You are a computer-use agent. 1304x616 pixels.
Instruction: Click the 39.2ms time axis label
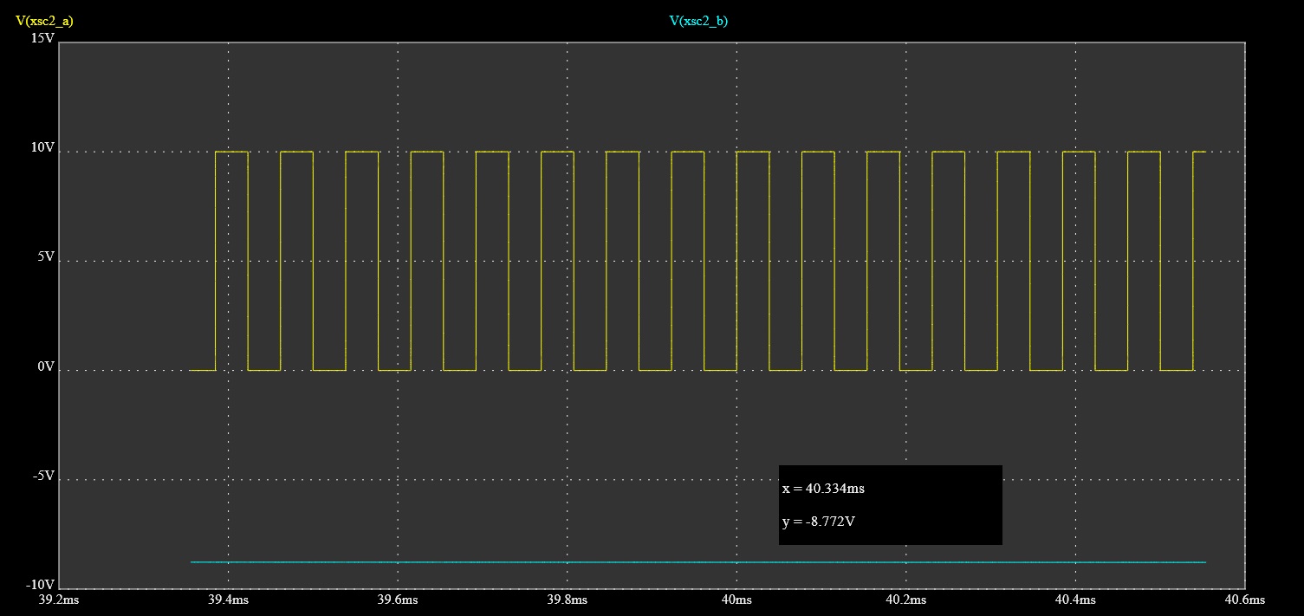click(59, 600)
